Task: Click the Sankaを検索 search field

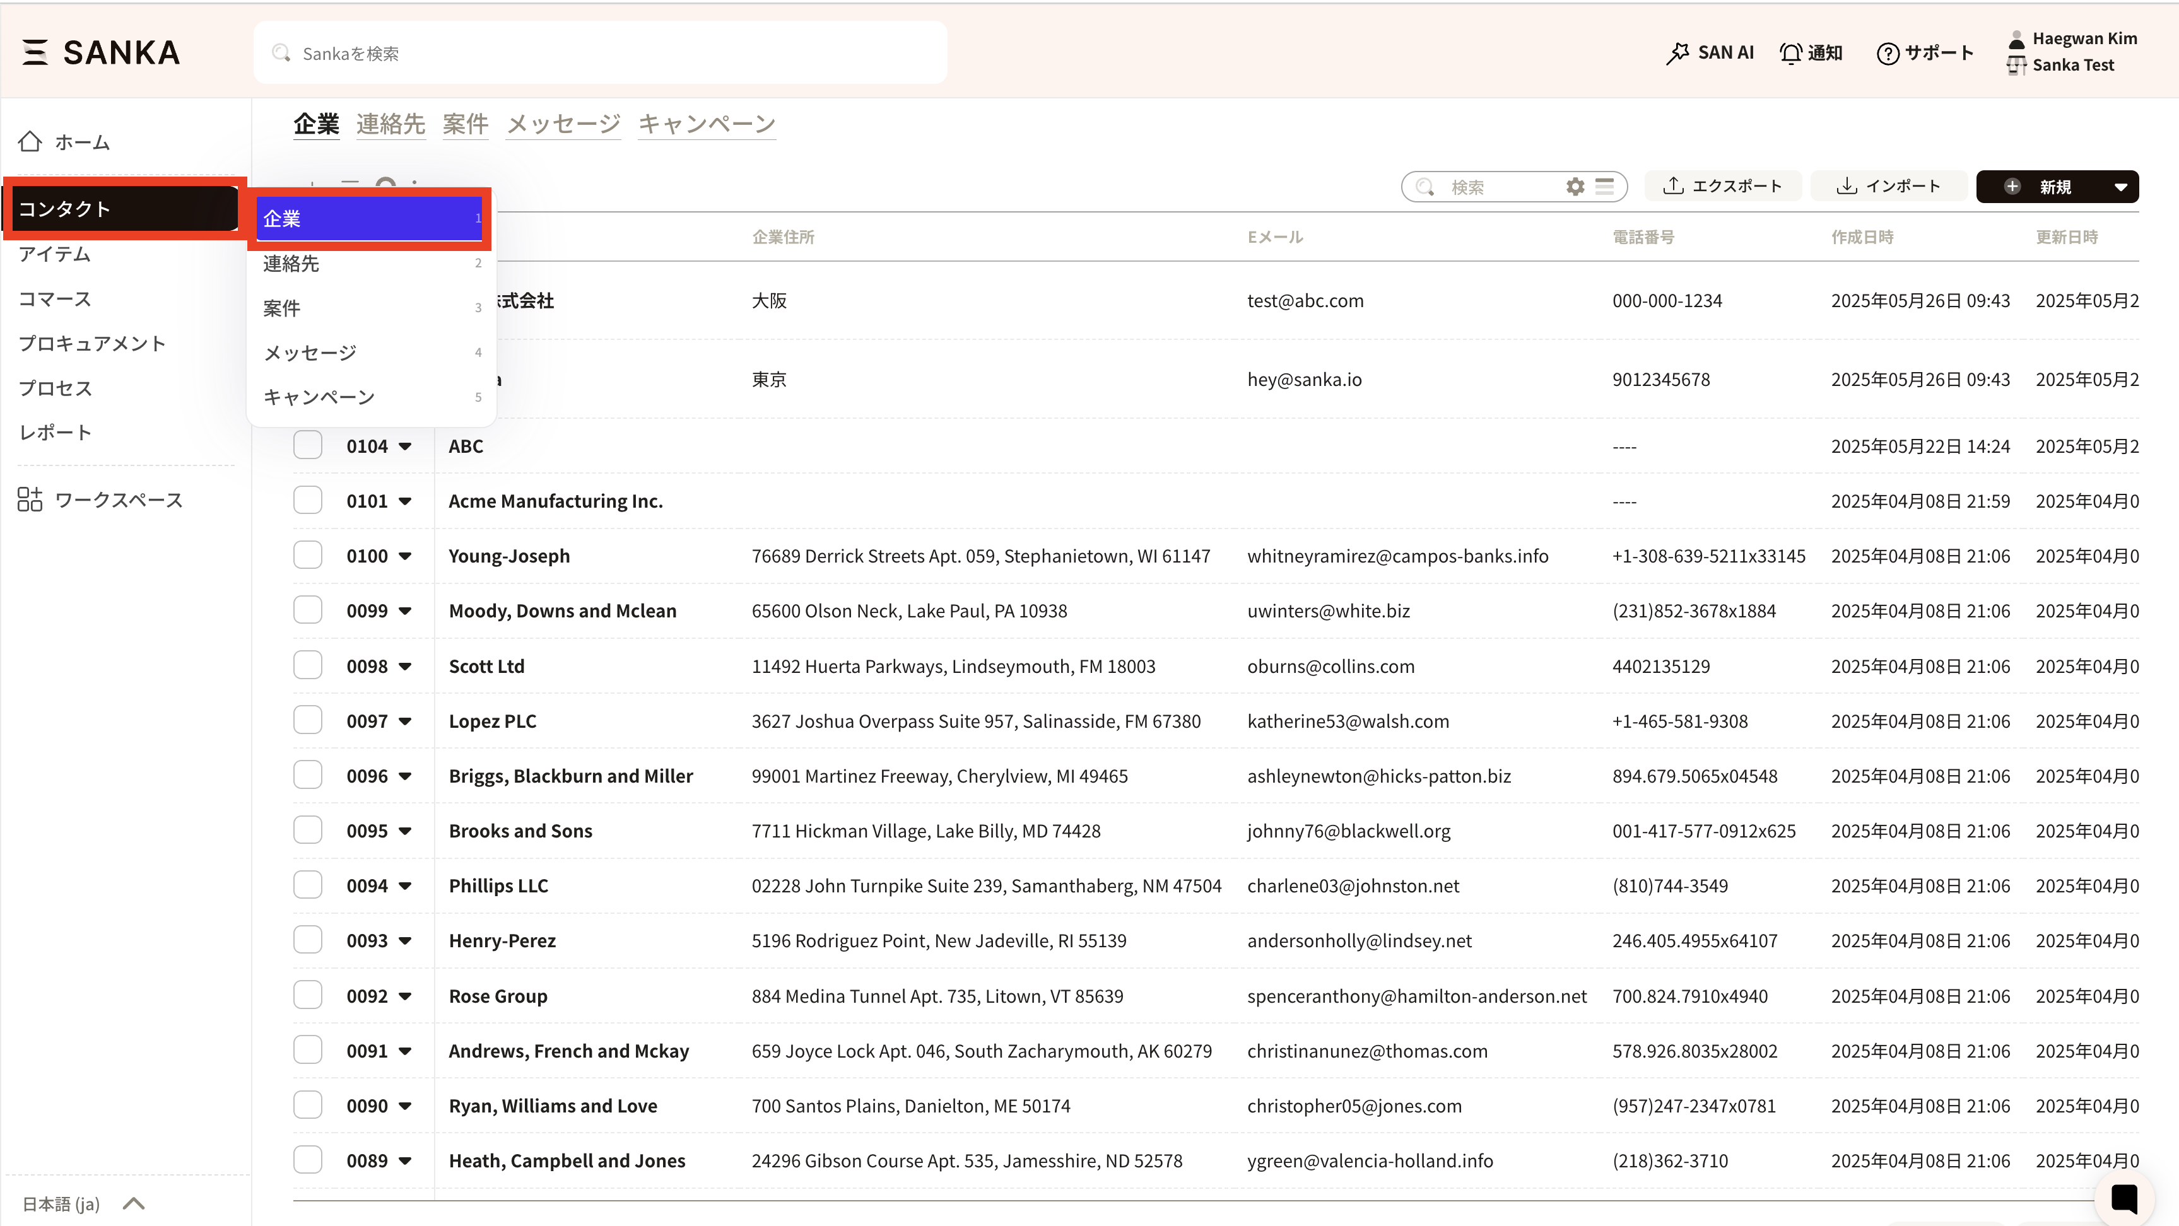Action: [x=600, y=53]
